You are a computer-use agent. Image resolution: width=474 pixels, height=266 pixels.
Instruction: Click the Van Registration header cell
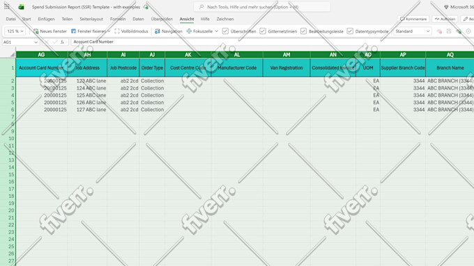point(286,68)
